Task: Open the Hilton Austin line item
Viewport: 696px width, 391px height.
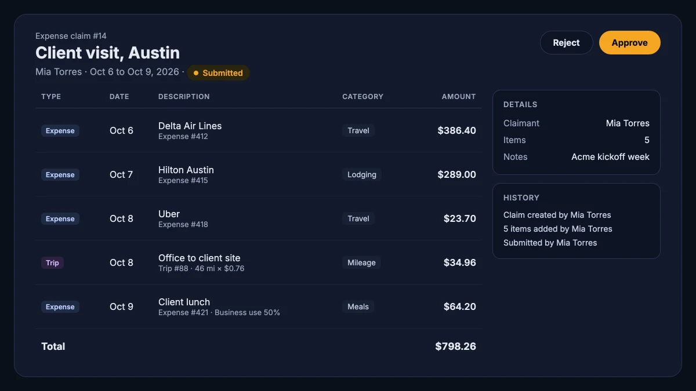Action: point(259,174)
